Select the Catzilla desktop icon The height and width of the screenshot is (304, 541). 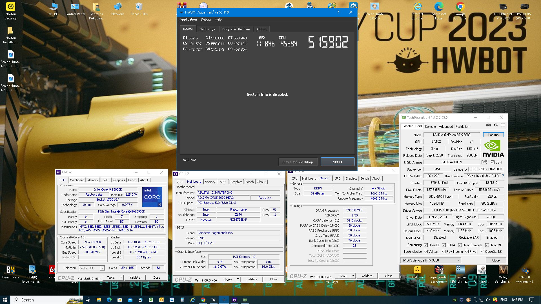pos(417,272)
